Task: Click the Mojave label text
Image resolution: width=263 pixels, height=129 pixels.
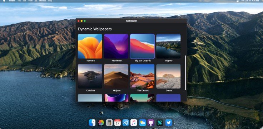Action: coord(116,91)
